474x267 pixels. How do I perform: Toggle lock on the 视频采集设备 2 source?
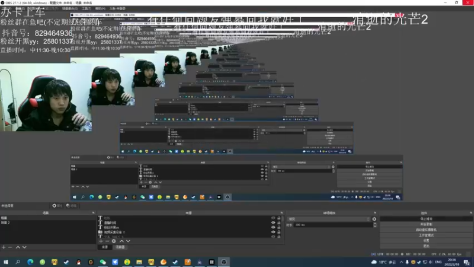tap(278, 232)
